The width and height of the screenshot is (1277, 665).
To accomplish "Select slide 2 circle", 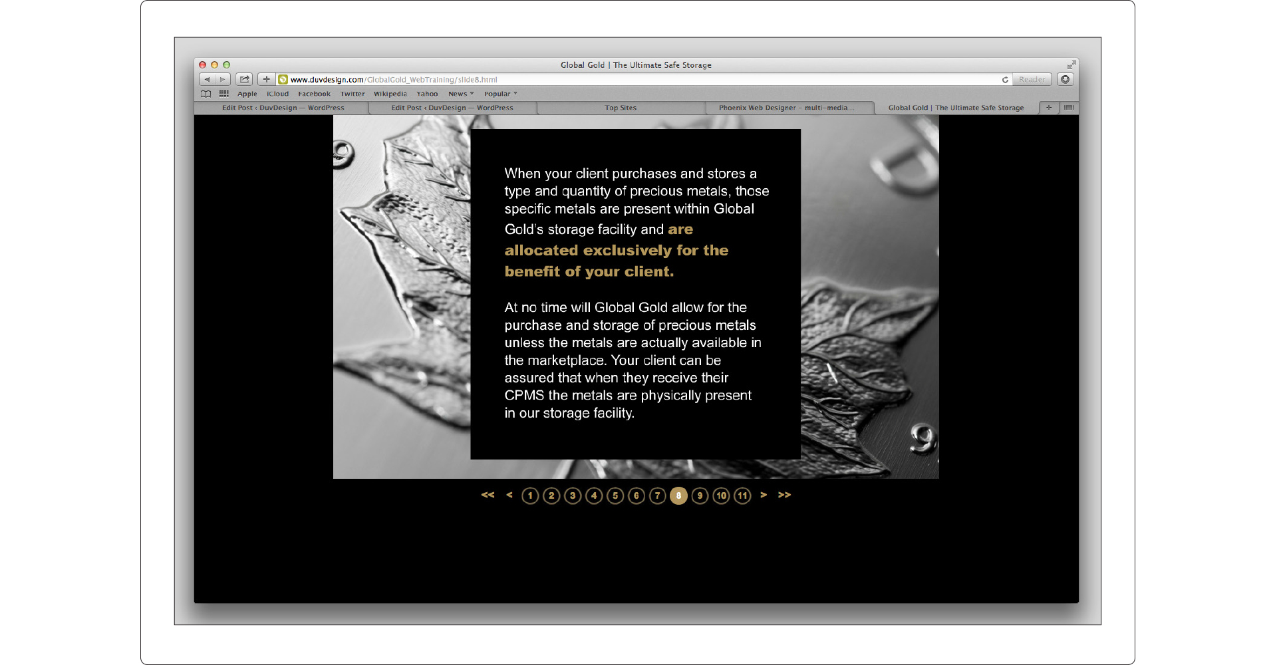I will pyautogui.click(x=551, y=496).
